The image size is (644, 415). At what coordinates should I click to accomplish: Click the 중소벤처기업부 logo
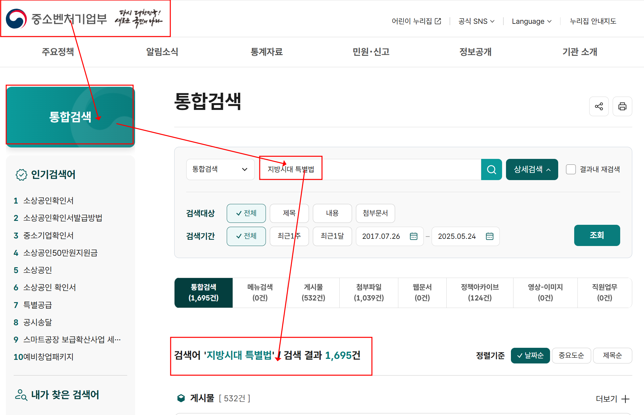coord(56,19)
